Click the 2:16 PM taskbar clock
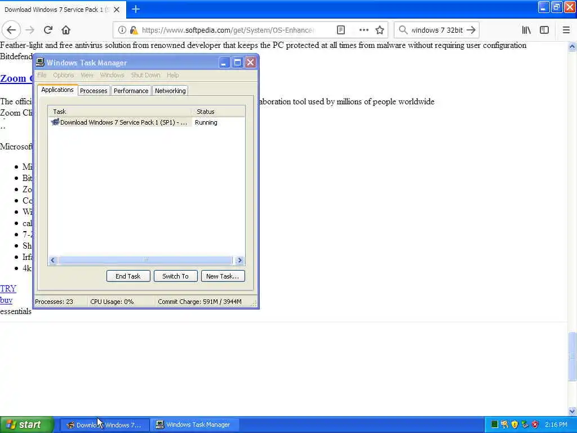577x433 pixels. (x=556, y=425)
